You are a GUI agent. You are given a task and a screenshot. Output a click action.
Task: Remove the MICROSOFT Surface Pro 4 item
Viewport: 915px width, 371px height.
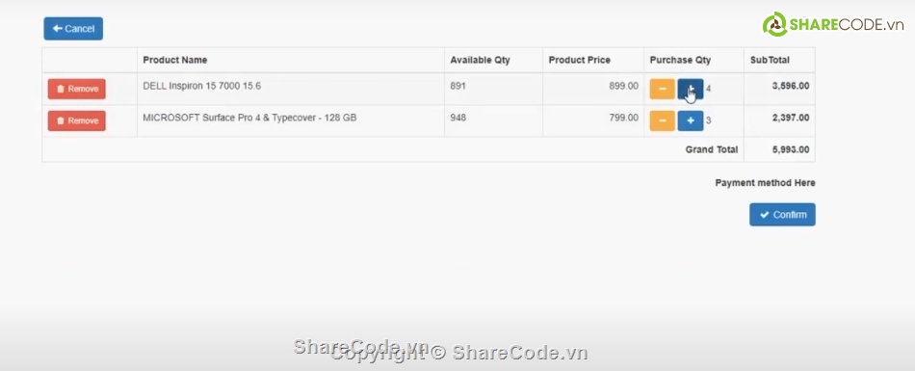point(76,121)
